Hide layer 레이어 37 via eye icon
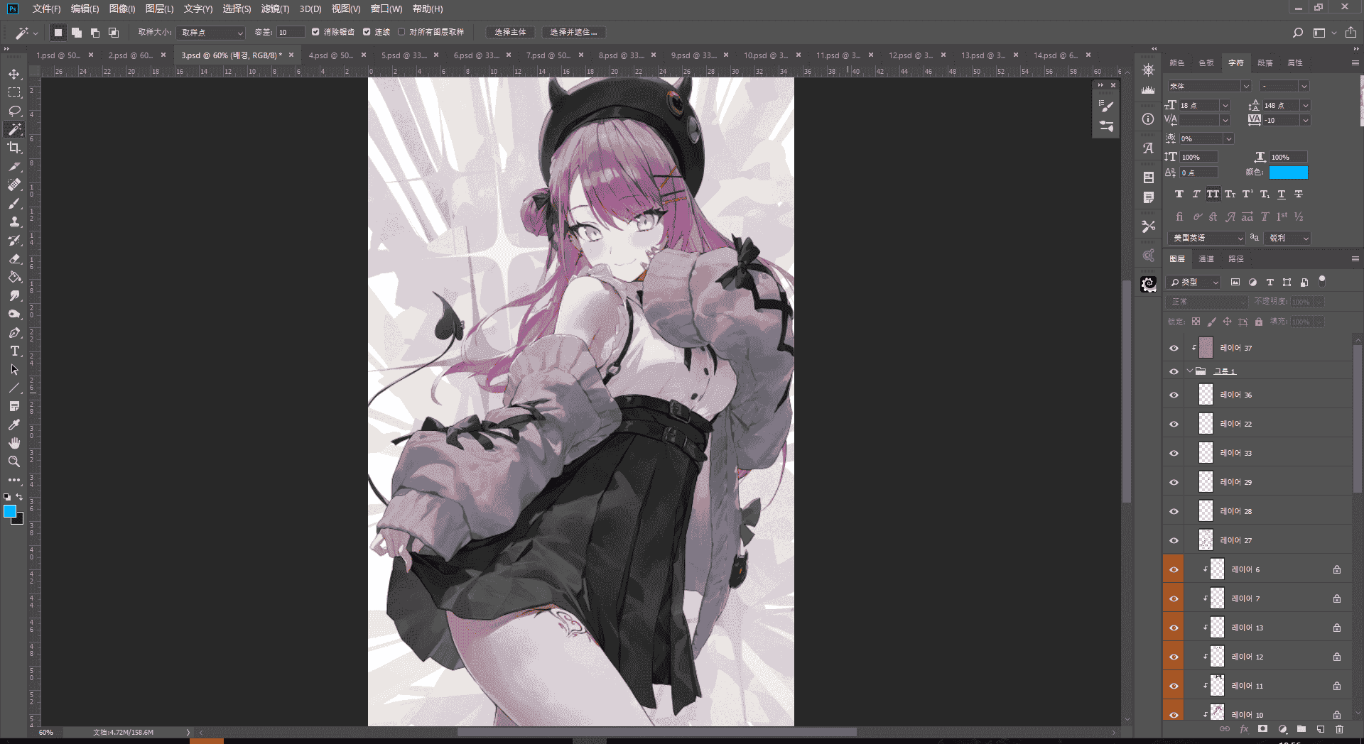 click(x=1174, y=348)
